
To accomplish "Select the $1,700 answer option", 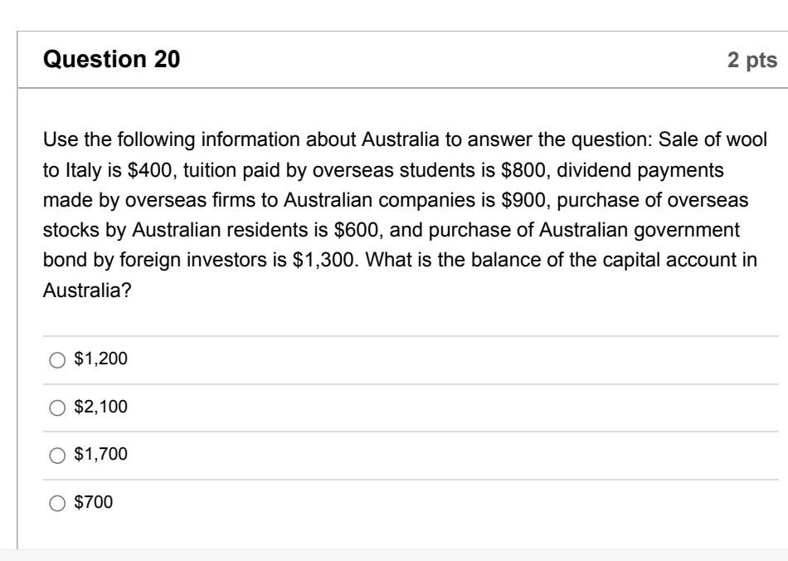I will pos(93,455).
